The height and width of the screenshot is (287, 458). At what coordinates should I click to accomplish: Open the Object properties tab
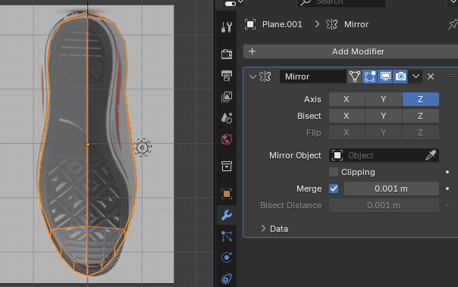tap(227, 194)
